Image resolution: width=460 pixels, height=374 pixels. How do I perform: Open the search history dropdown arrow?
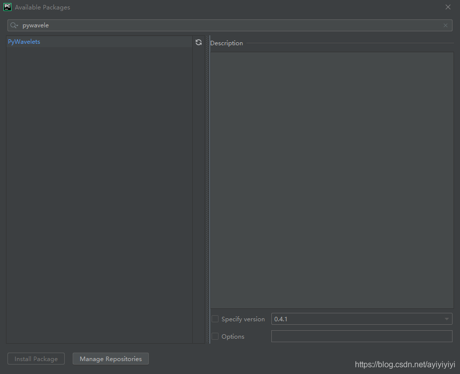tap(18, 25)
